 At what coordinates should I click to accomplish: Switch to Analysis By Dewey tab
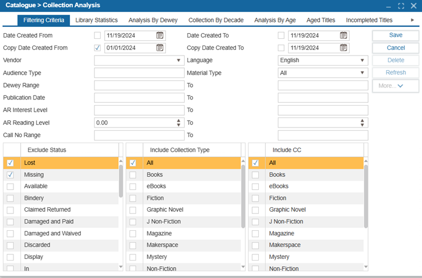click(153, 20)
